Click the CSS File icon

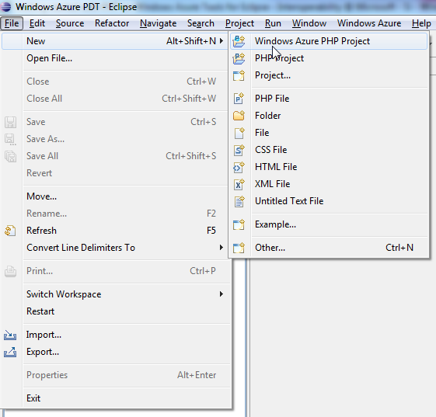pos(239,150)
